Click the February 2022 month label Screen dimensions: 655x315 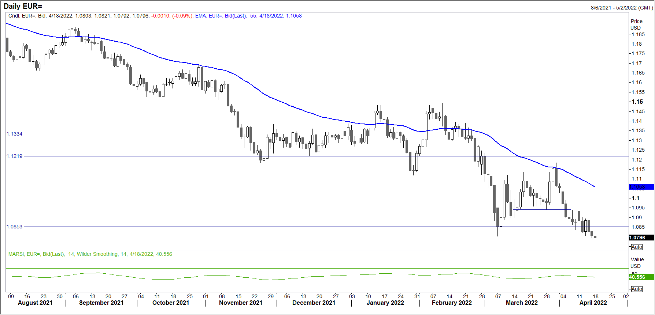click(x=452, y=303)
